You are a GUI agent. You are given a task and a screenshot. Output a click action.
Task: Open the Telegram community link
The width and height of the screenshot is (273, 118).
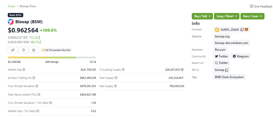241,56
